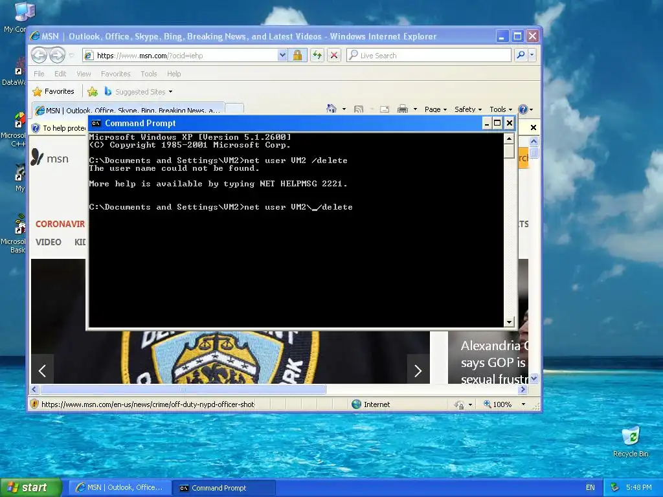
Task: Open the Page dropdown menu
Action: click(436, 109)
